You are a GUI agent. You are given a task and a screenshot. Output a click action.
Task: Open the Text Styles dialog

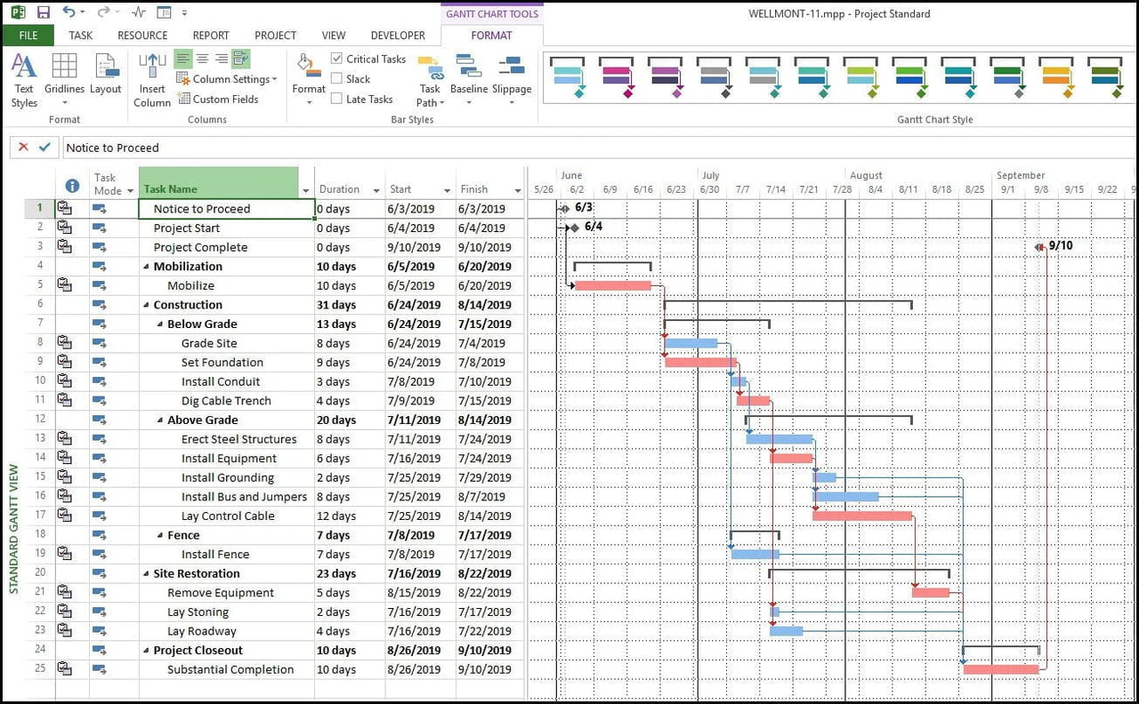pyautogui.click(x=24, y=78)
